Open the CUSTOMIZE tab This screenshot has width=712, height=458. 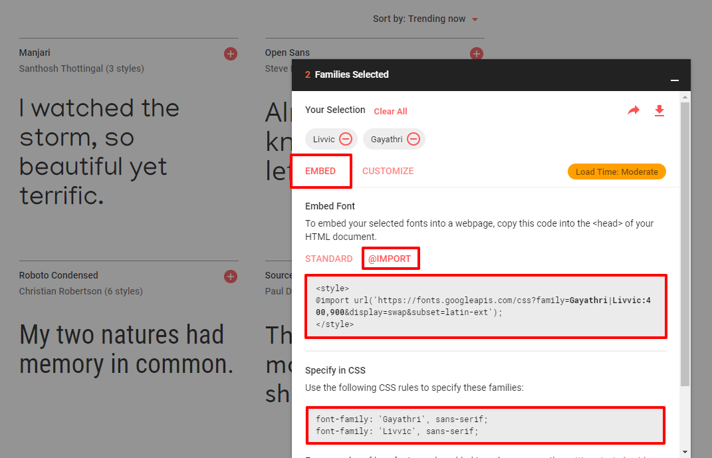point(388,171)
